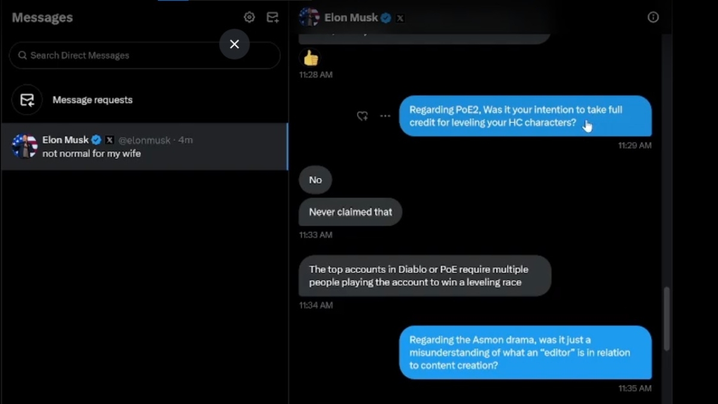This screenshot has width=718, height=404.
Task: Clear the search using the X button
Action: click(234, 44)
